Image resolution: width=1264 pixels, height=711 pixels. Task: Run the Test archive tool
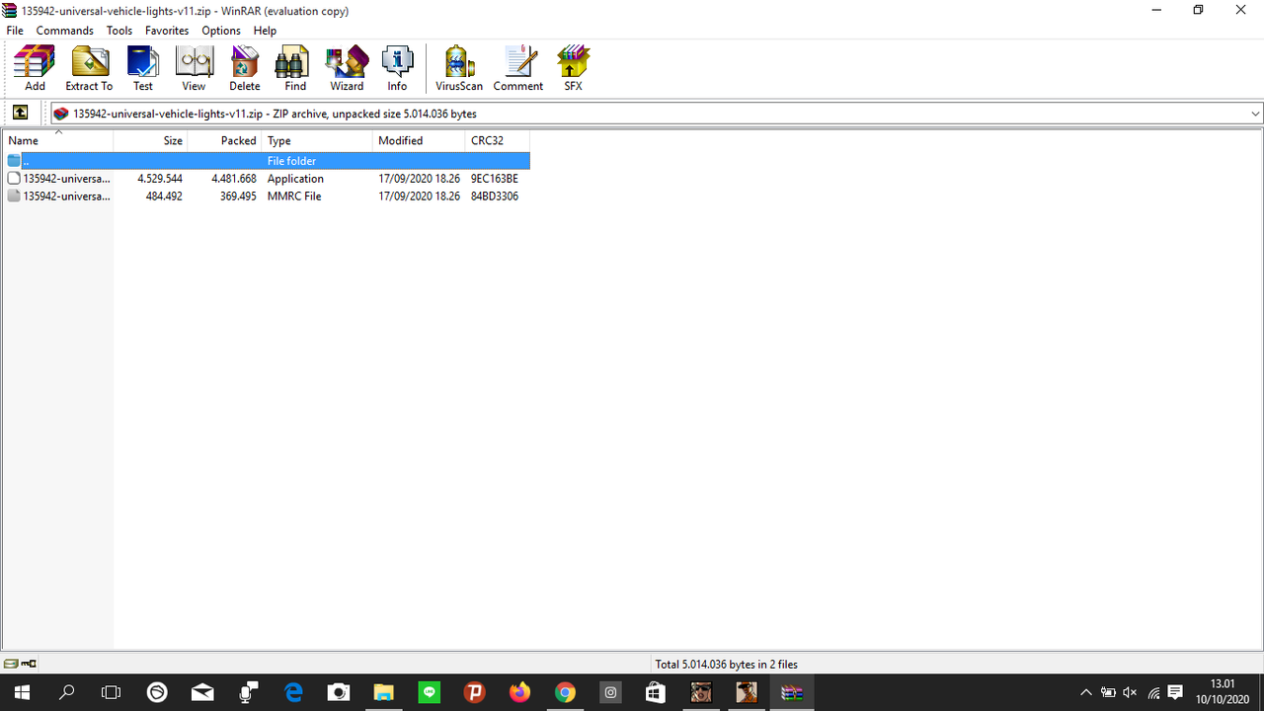point(142,68)
